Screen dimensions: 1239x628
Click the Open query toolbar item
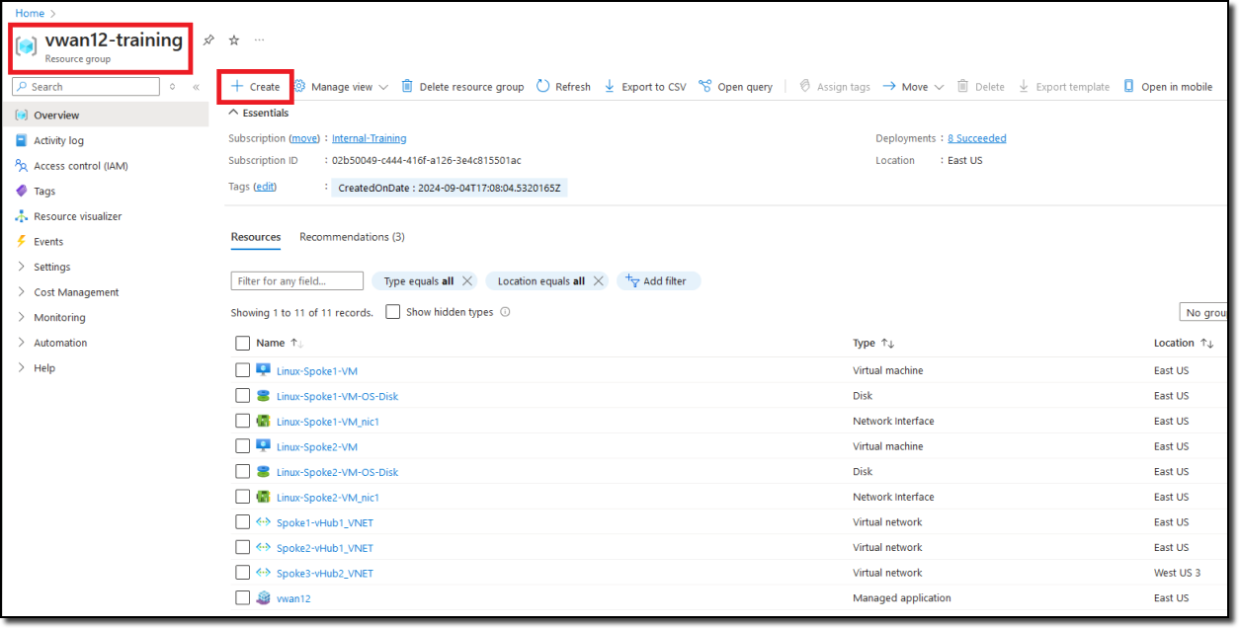[735, 87]
